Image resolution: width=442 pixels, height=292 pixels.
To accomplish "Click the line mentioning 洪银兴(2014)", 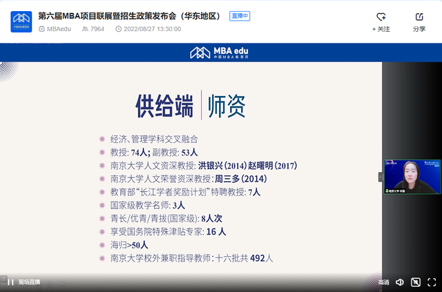I will (204, 166).
